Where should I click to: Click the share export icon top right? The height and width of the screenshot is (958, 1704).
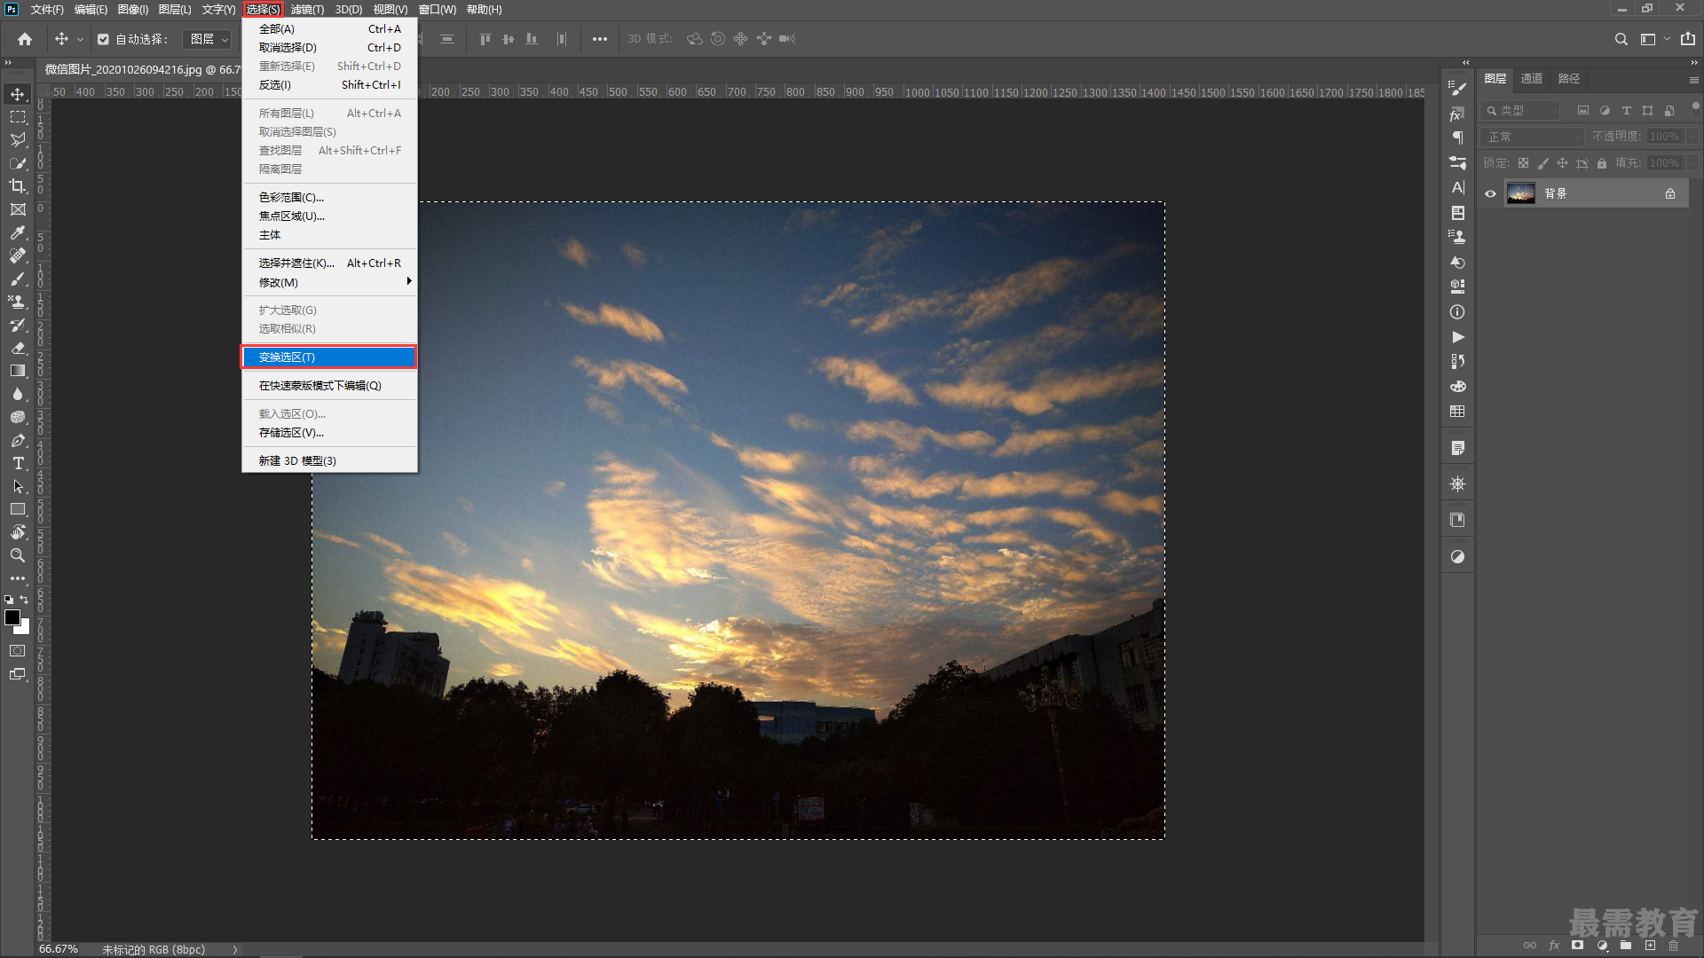(1687, 39)
